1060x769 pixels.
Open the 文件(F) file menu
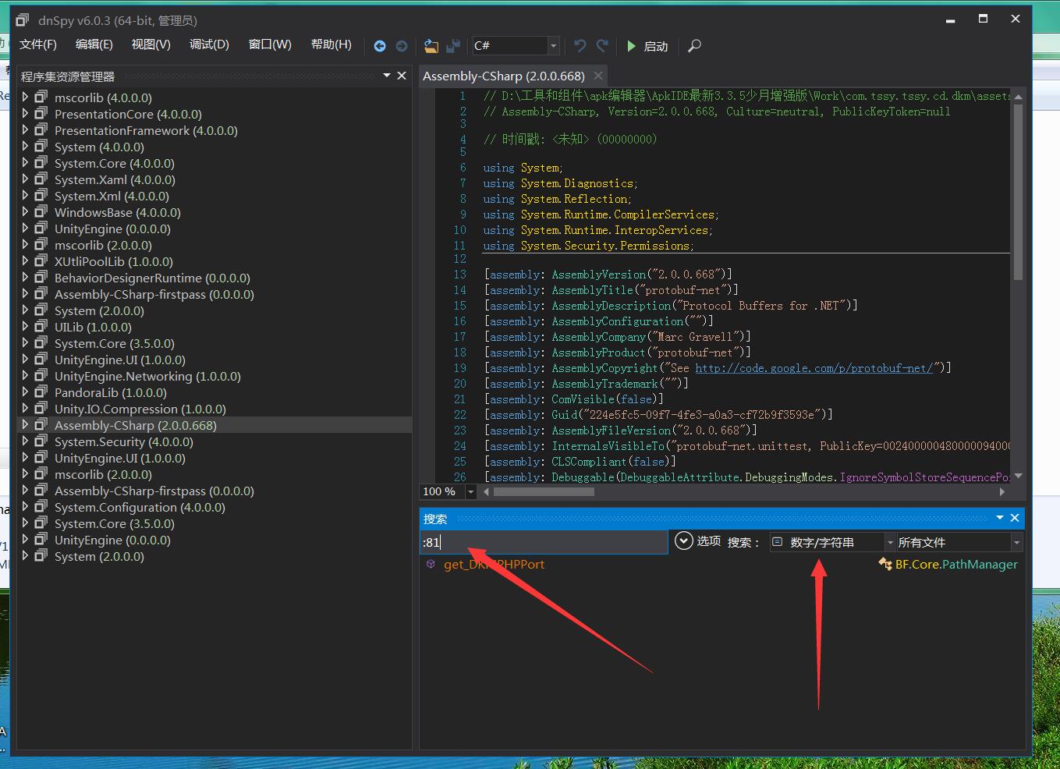38,44
